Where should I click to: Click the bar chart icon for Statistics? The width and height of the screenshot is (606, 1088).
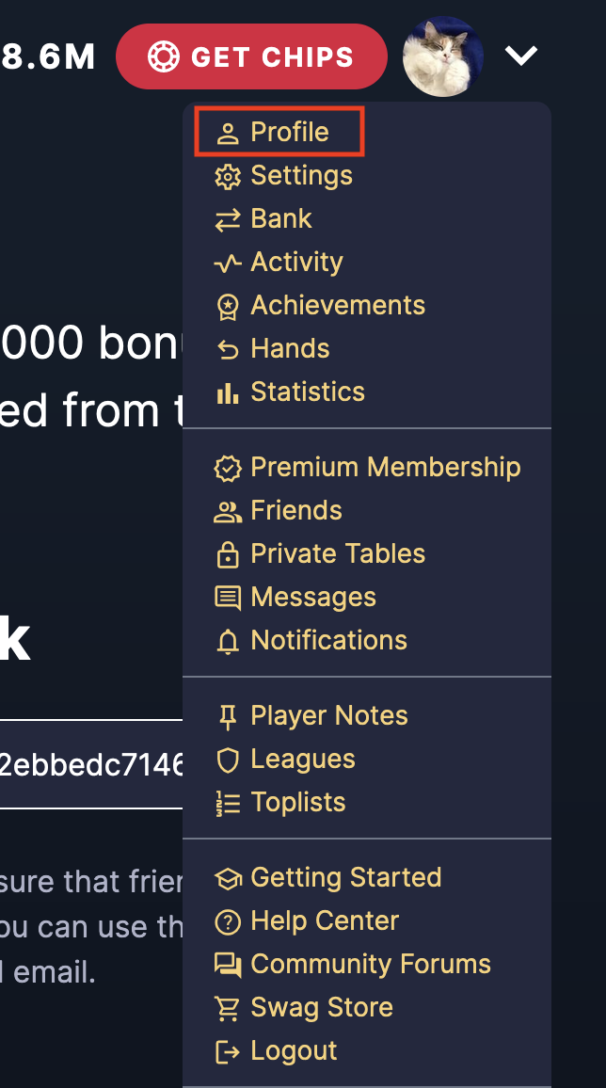[228, 392]
